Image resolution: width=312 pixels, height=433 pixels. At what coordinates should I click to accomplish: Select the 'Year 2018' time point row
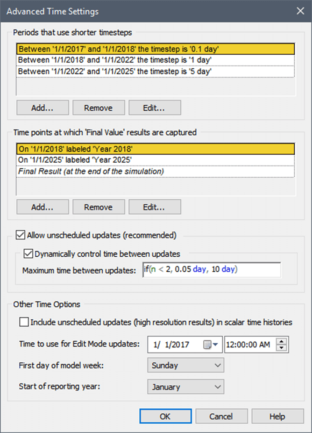[x=156, y=149]
